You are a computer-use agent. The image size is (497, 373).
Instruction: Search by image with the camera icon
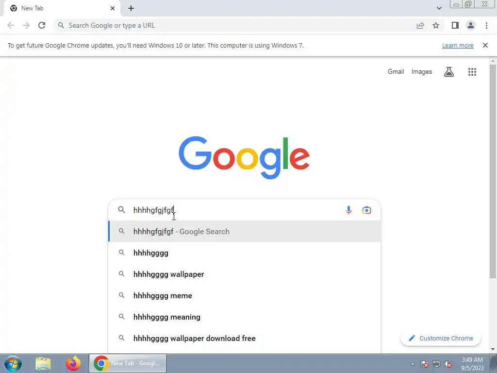[366, 210]
